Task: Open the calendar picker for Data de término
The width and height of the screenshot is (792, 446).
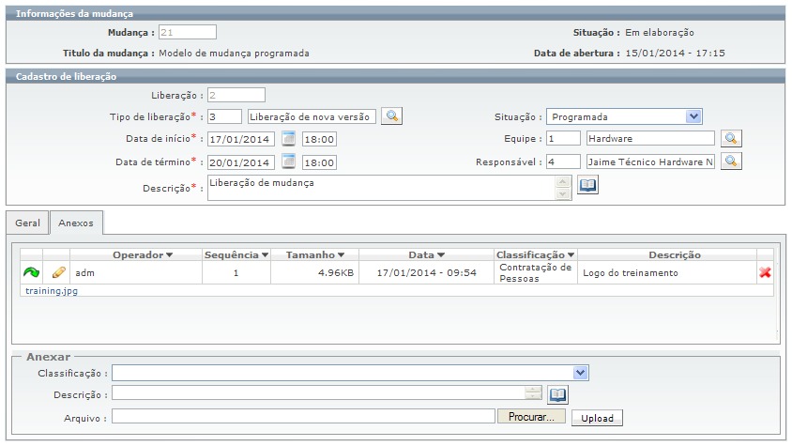Action: pyautogui.click(x=289, y=161)
